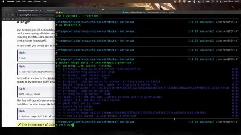The height and width of the screenshot is (135, 241).
Task: Click the browser forward arrow
Action: coord(8,15)
